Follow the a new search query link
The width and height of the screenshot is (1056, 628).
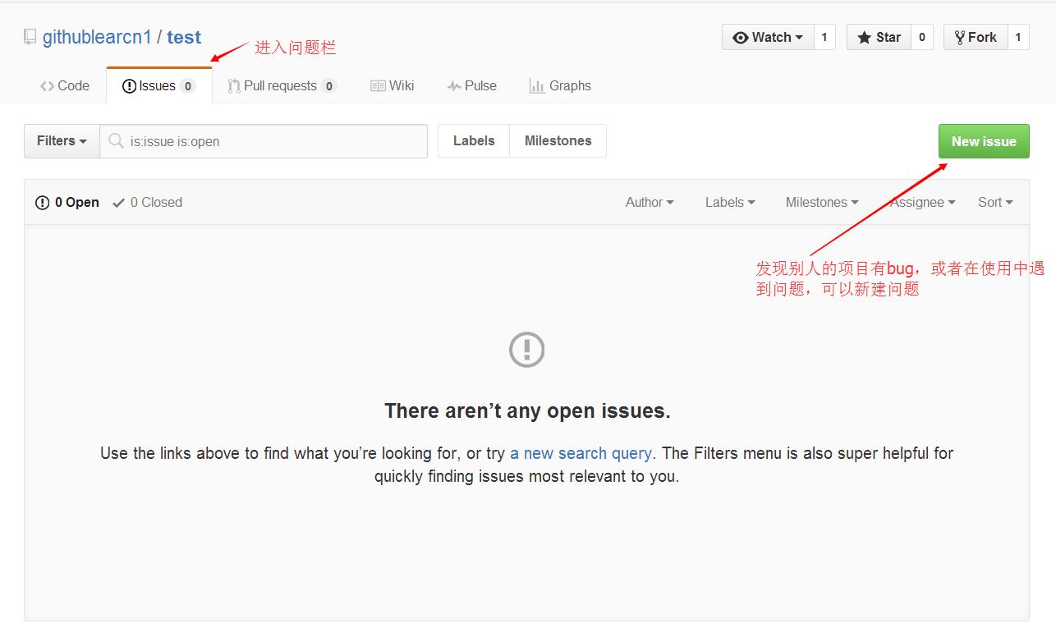581,452
